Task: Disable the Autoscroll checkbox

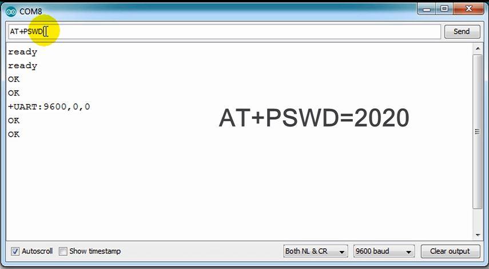Action: click(x=15, y=251)
